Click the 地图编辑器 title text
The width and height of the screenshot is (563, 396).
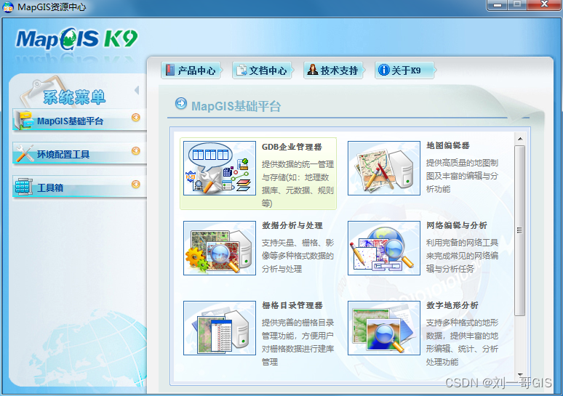pos(448,145)
